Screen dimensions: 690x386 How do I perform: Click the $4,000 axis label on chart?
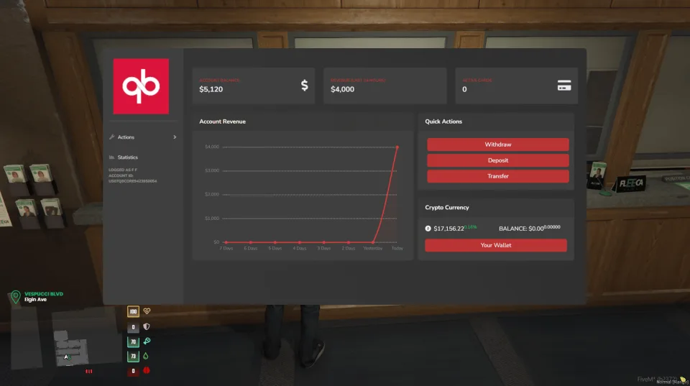[212, 147]
